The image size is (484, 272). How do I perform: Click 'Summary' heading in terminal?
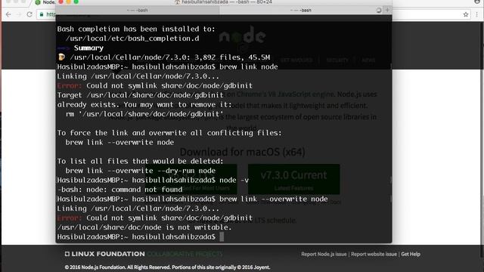pyautogui.click(x=88, y=48)
